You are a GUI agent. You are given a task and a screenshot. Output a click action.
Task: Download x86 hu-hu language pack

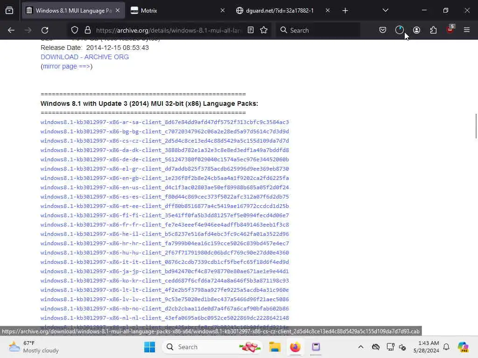click(x=165, y=253)
